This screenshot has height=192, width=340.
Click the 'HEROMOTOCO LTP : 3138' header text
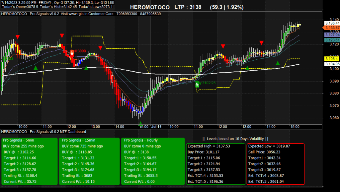(166, 7)
